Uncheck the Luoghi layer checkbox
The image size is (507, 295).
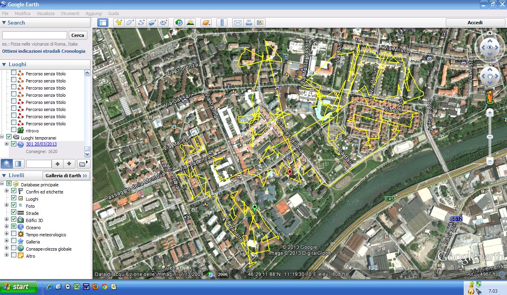coord(14,199)
